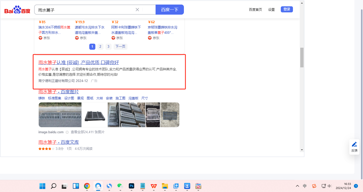The width and height of the screenshot is (363, 192).
Task: Click the 登录 login button
Action: (287, 9)
